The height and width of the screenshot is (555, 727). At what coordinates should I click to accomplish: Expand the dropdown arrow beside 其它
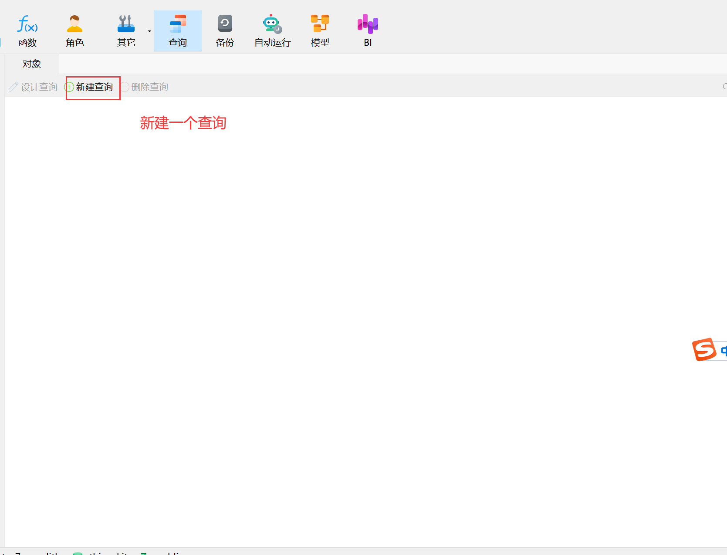[x=149, y=31]
